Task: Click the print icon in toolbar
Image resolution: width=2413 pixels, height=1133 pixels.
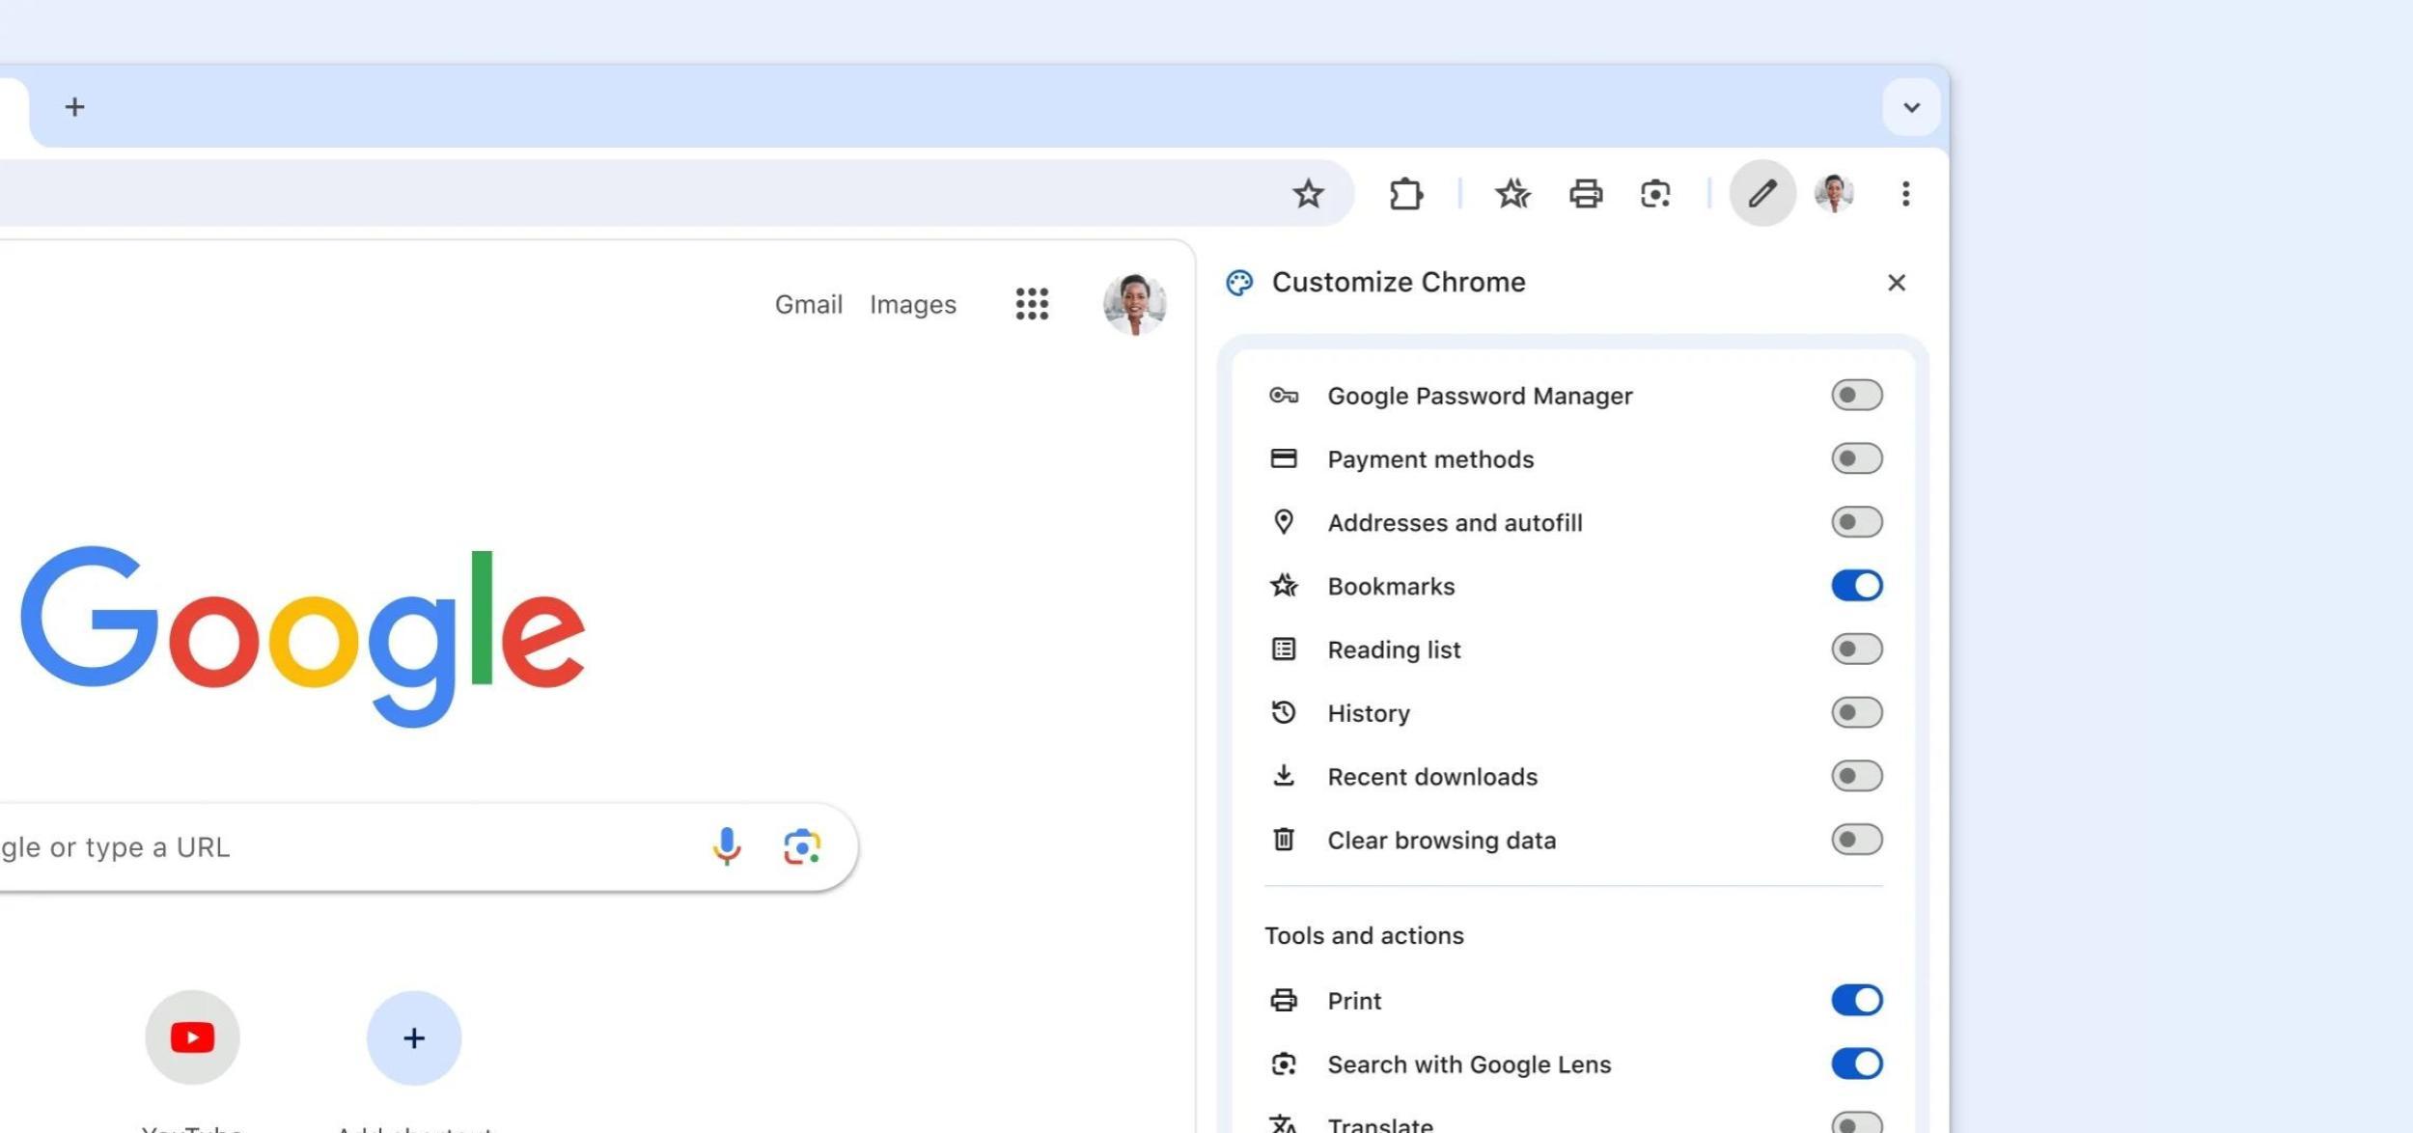Action: click(x=1585, y=192)
